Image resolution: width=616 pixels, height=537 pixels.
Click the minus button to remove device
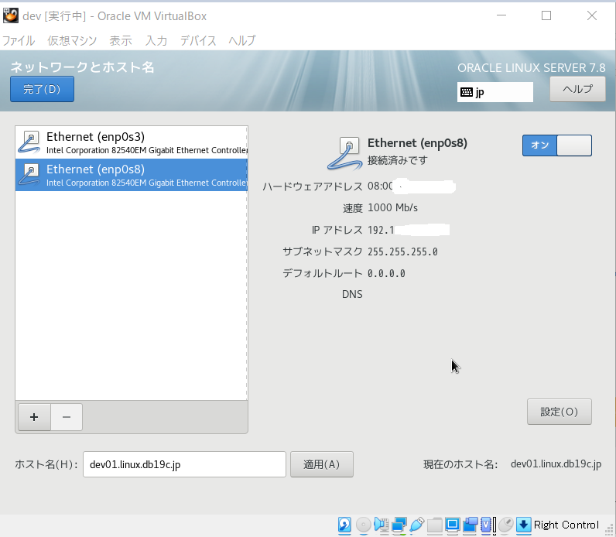click(67, 417)
